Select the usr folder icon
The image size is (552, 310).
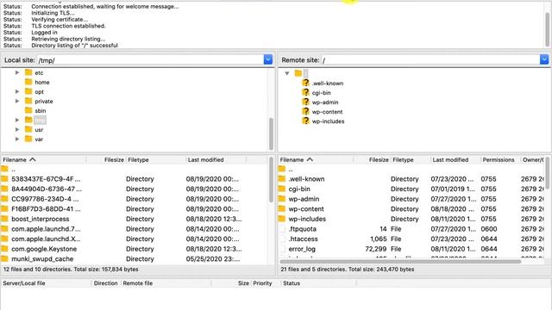point(28,130)
